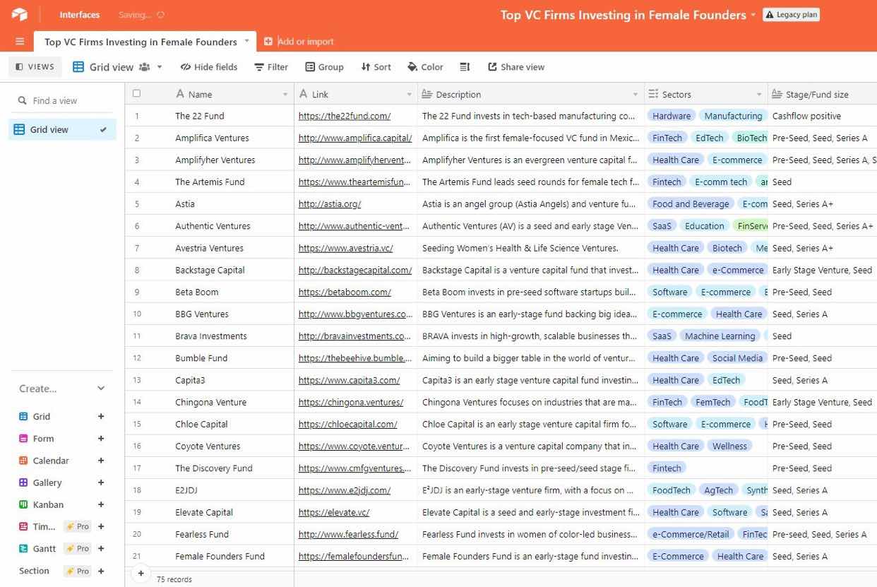
Task: Click the Pro badge next to Gantt
Action: coord(78,549)
